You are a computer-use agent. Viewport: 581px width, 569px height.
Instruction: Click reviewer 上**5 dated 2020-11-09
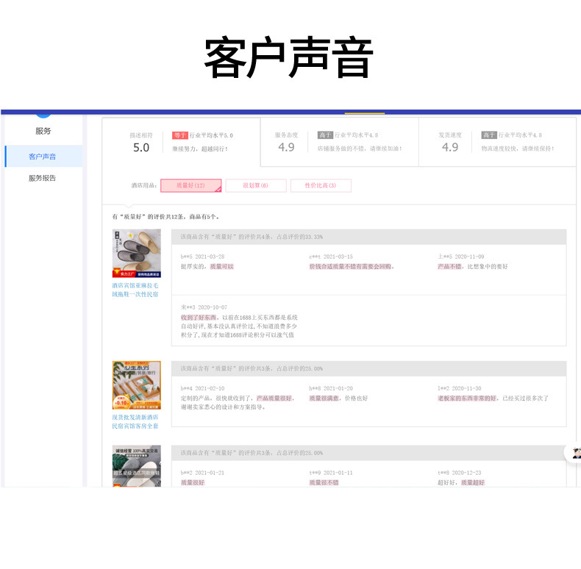pos(461,257)
